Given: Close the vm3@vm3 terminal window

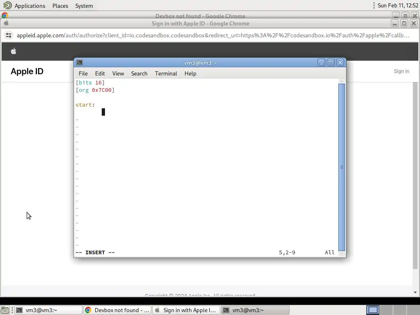Looking at the screenshot, I should point(340,63).
